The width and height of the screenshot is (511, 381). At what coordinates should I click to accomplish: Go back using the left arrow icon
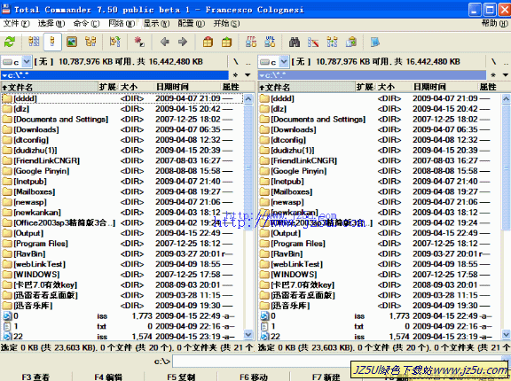[x=165, y=42]
